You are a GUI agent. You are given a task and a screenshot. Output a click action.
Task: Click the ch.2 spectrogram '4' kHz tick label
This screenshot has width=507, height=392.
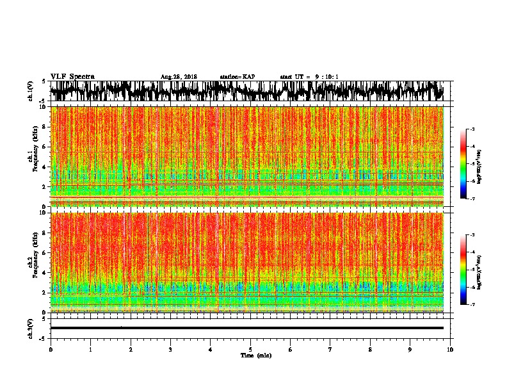coord(44,273)
